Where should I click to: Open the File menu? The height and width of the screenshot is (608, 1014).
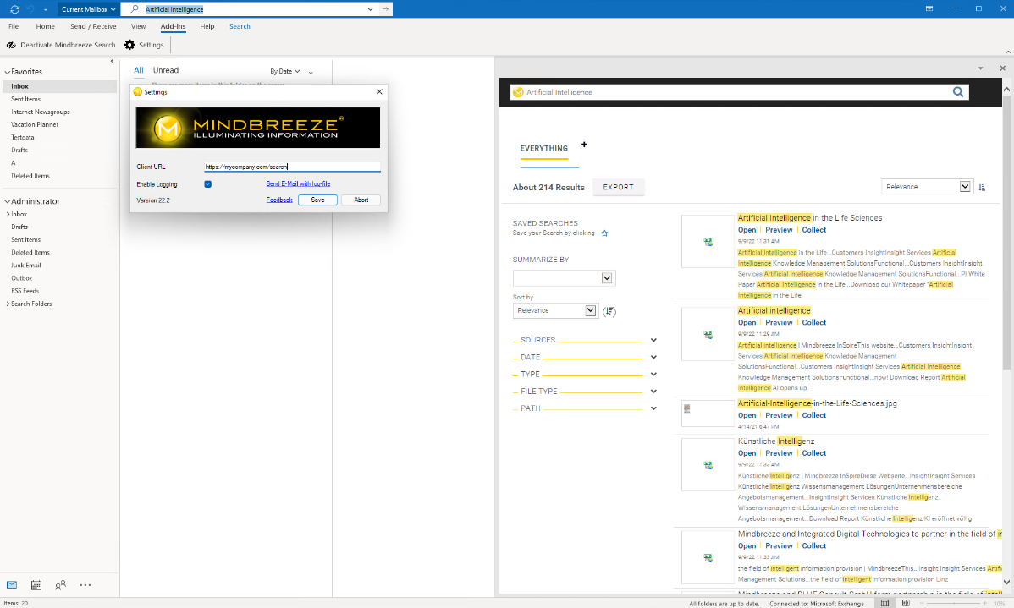(14, 26)
